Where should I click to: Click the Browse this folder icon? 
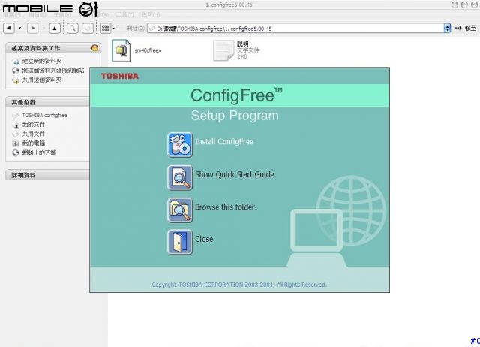coord(180,210)
